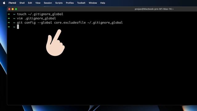This screenshot has width=197, height=111.
Task: Click the terminal cursor block at the prompt
Action: [18, 27]
